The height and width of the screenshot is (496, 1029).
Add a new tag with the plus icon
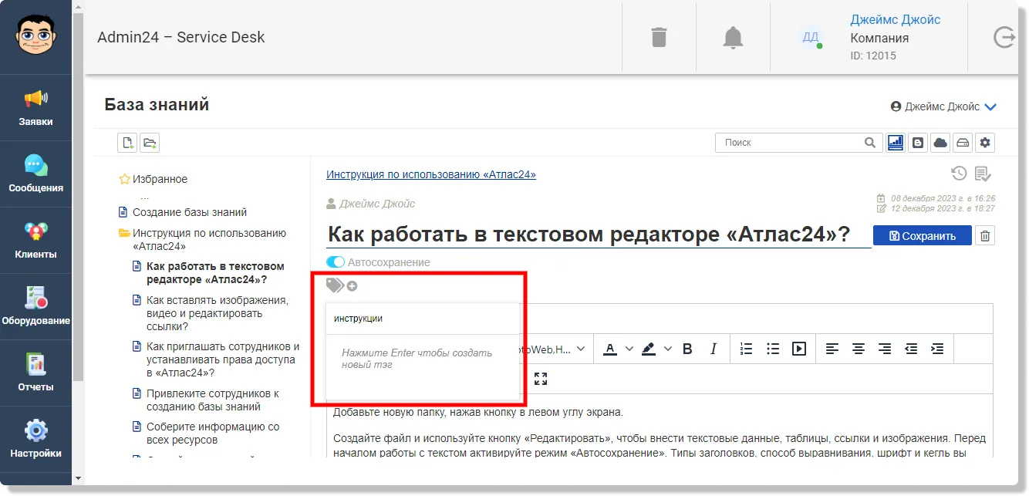click(x=352, y=286)
